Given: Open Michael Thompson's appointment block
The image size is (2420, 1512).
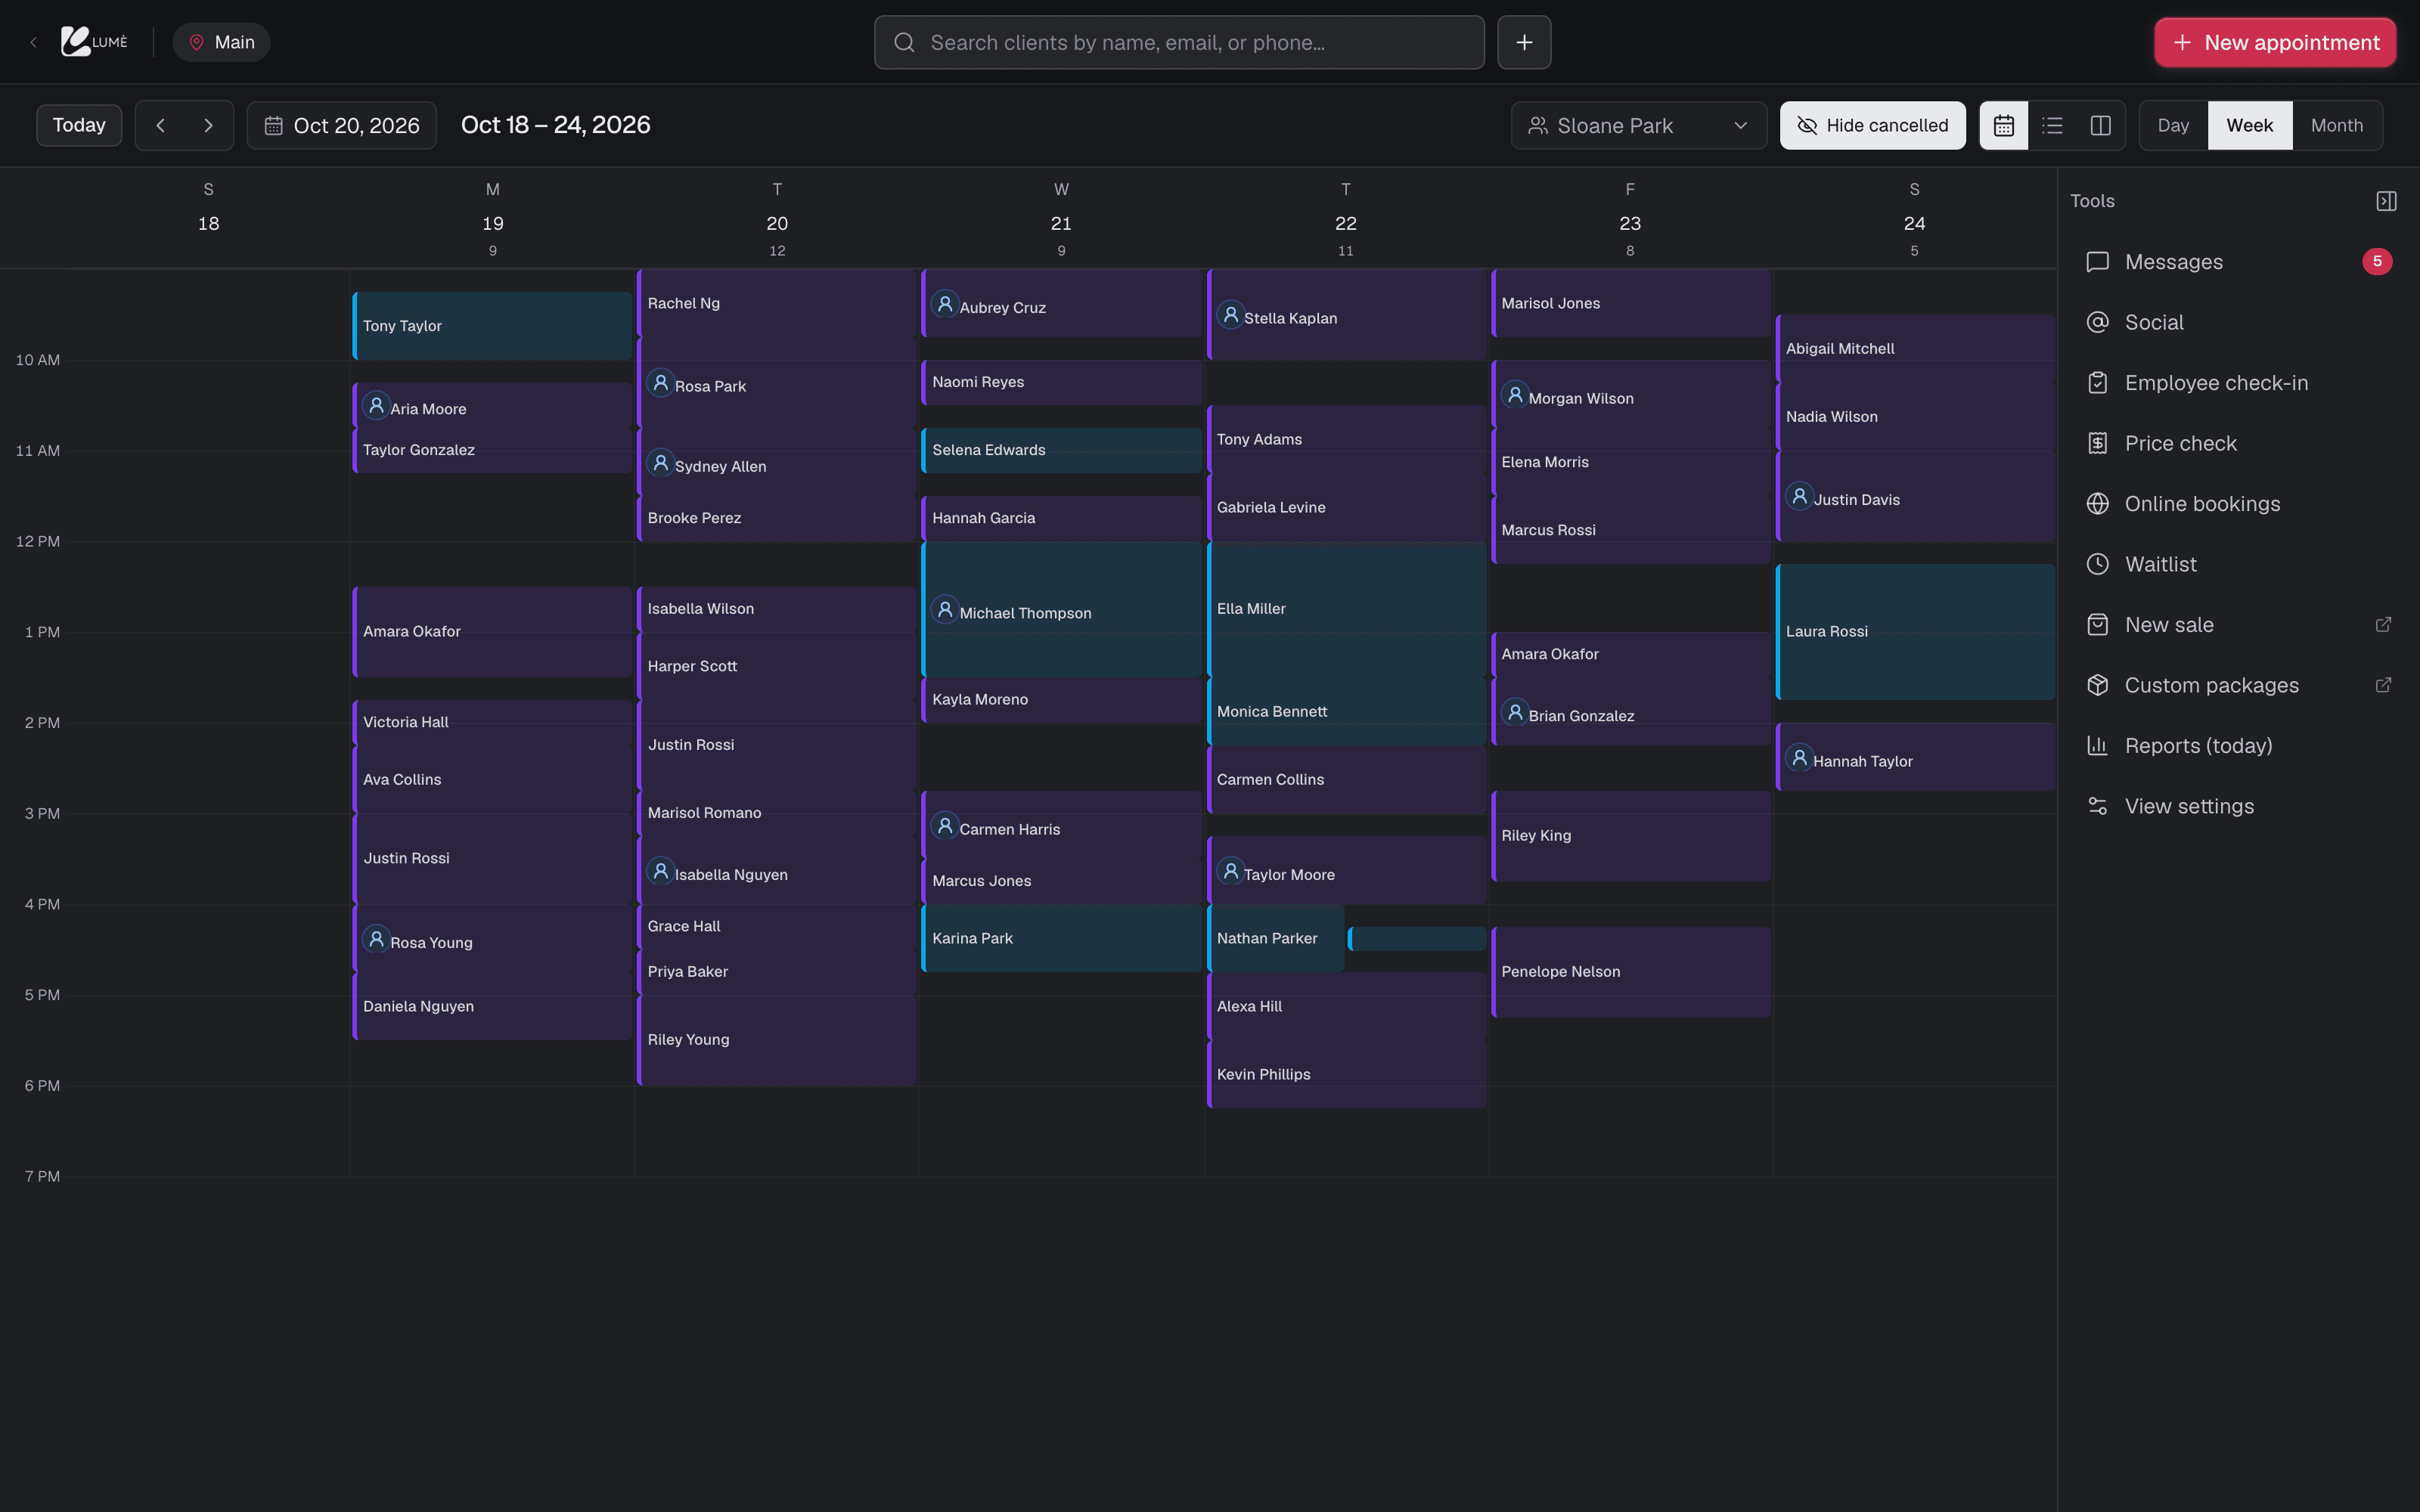Looking at the screenshot, I should [x=1061, y=610].
